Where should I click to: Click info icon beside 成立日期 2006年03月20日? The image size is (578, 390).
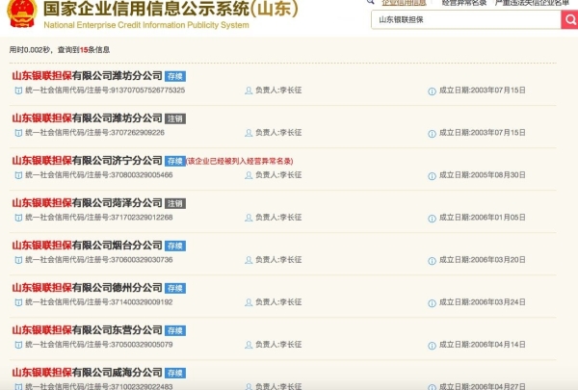(432, 261)
